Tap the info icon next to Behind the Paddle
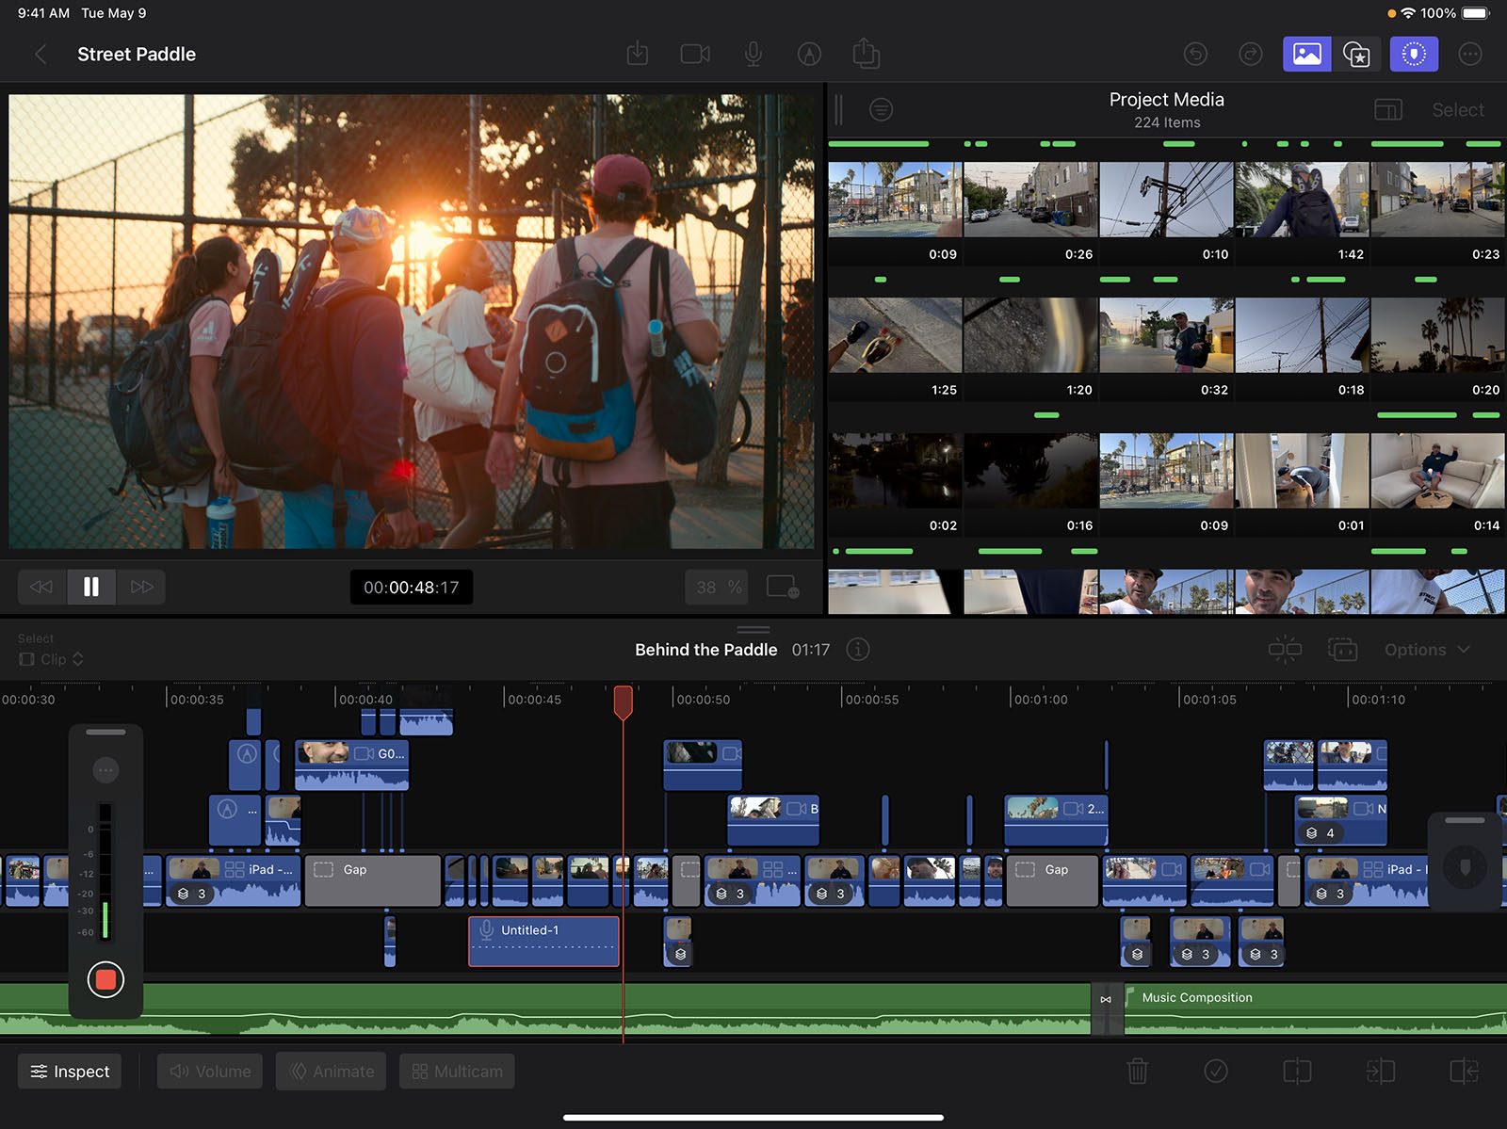Viewport: 1507px width, 1129px height. [x=858, y=650]
